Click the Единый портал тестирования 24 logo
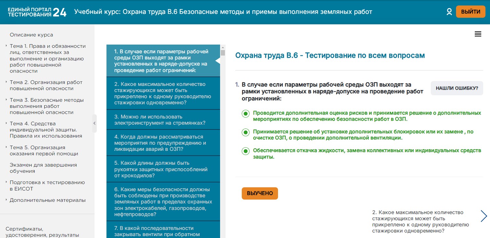Screen dimensions: 490x238 click(37, 12)
